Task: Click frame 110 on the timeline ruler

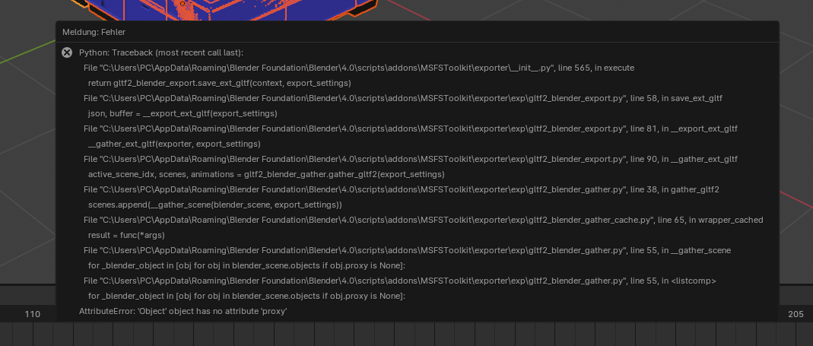Action: 33,314
